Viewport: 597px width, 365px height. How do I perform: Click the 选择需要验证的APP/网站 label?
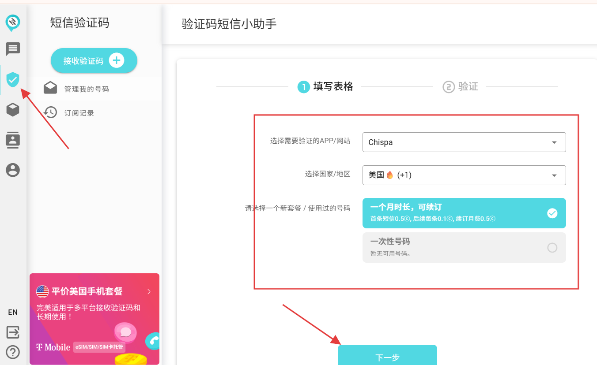[x=310, y=141]
